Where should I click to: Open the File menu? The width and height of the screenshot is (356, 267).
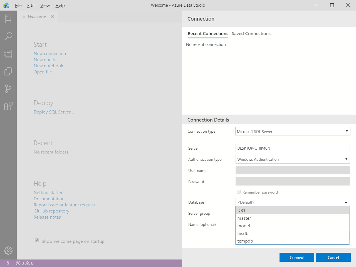18,5
